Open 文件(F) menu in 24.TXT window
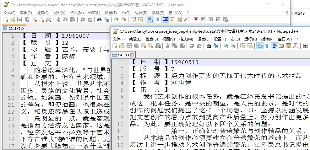Image resolution: width=310 pixels, height=150 pixels. pos(119,39)
